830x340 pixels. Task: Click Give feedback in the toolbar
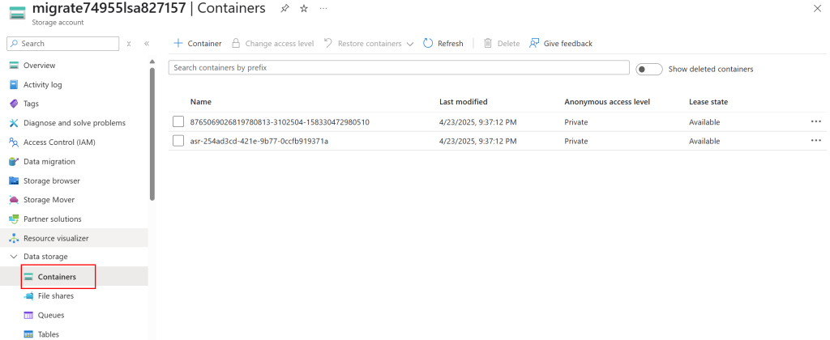coord(561,44)
